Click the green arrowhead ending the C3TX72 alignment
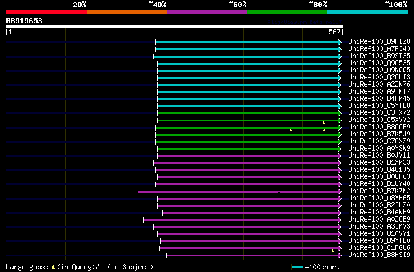 click(x=340, y=114)
